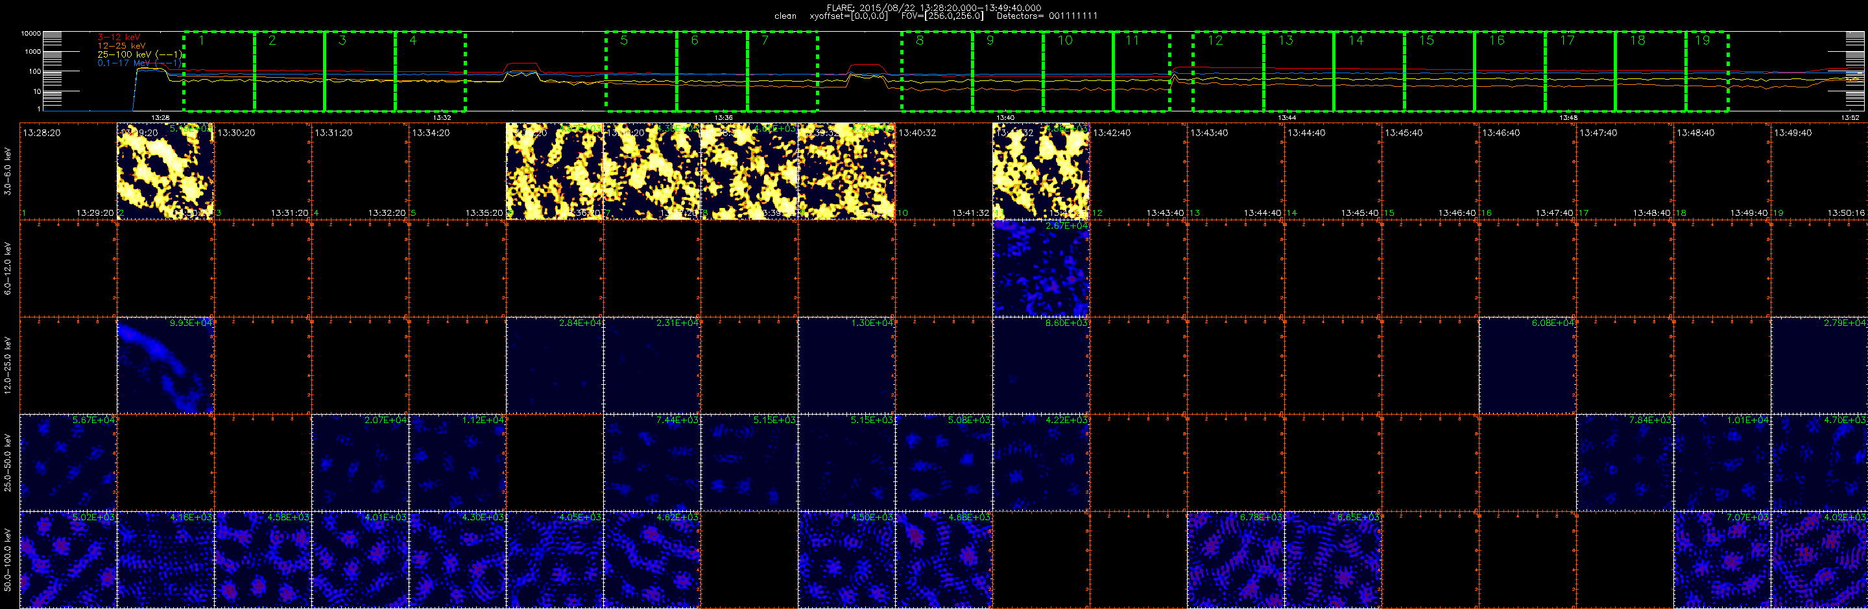Image resolution: width=1868 pixels, height=609 pixels.
Task: Select the 50-100 keV image labeled 4.62E+03
Action: click(x=652, y=560)
